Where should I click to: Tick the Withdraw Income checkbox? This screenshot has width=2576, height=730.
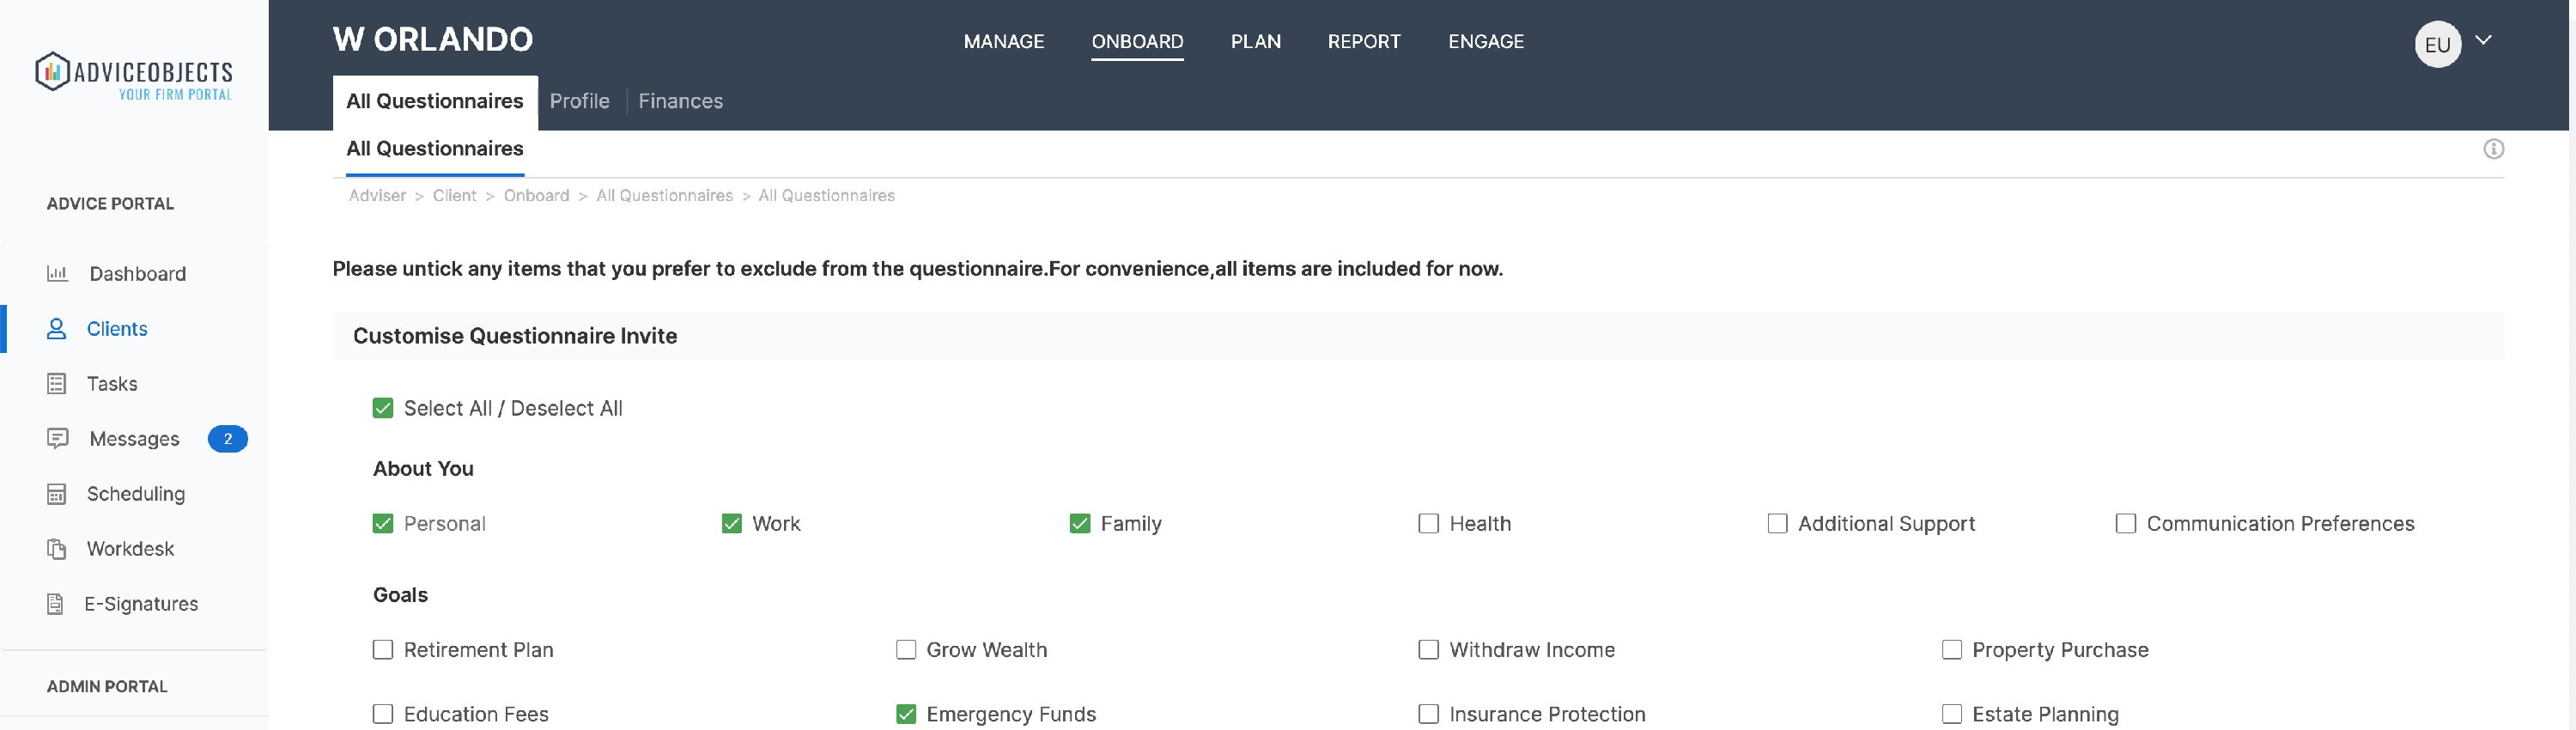(x=1428, y=649)
